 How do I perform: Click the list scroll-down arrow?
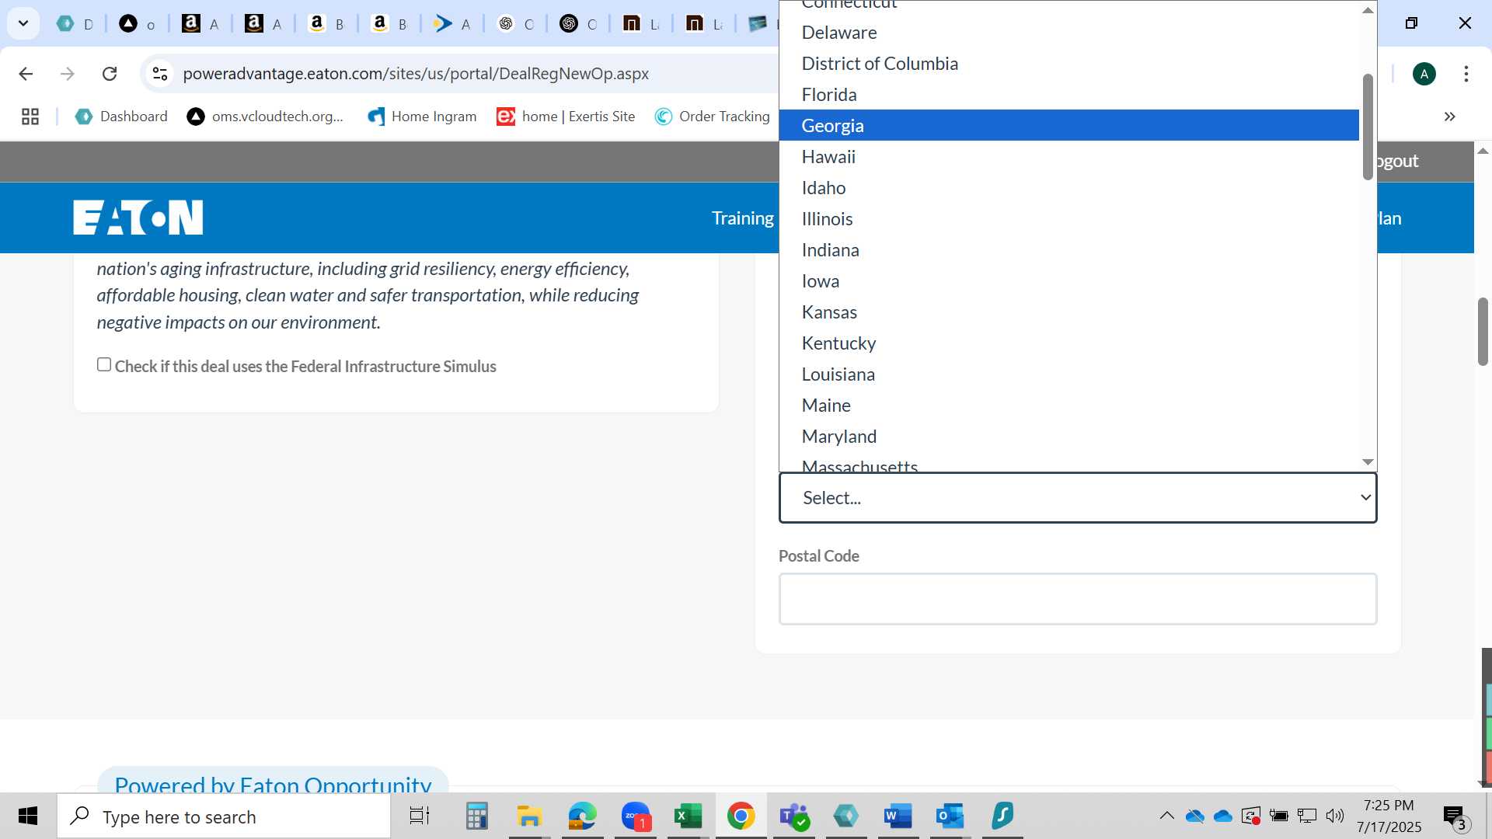pyautogui.click(x=1368, y=462)
